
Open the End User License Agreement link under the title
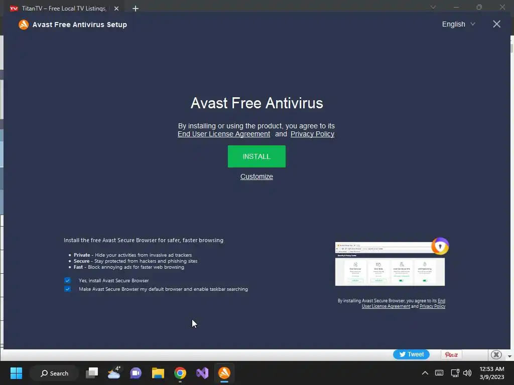click(x=224, y=134)
